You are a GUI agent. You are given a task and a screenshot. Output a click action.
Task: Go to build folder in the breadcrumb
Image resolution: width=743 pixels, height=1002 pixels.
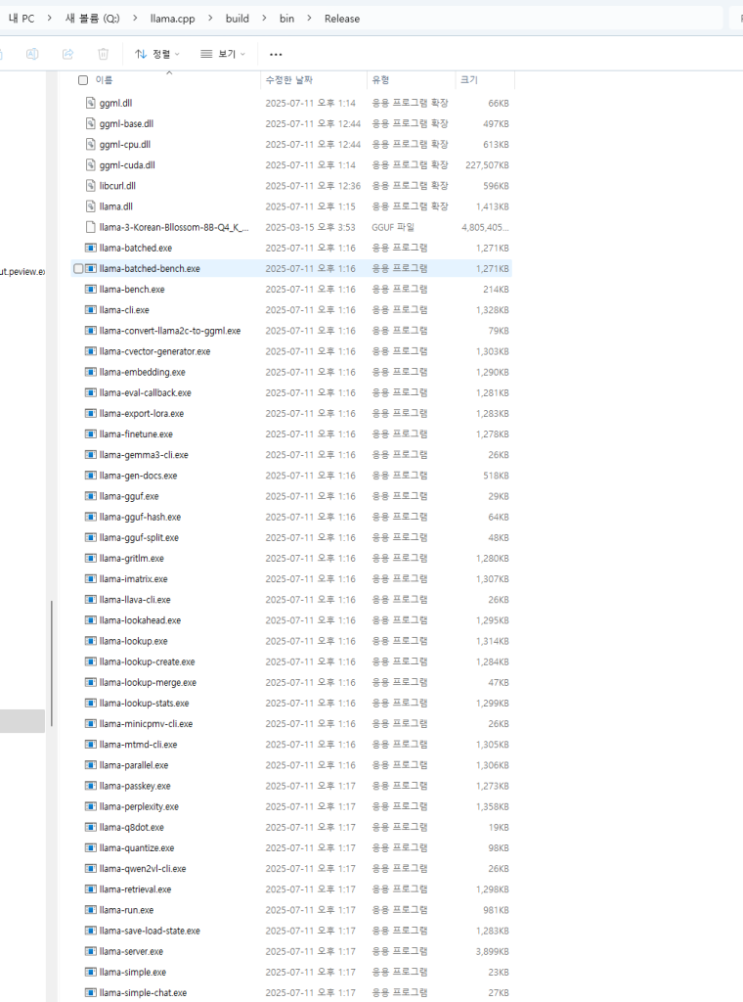click(x=237, y=19)
